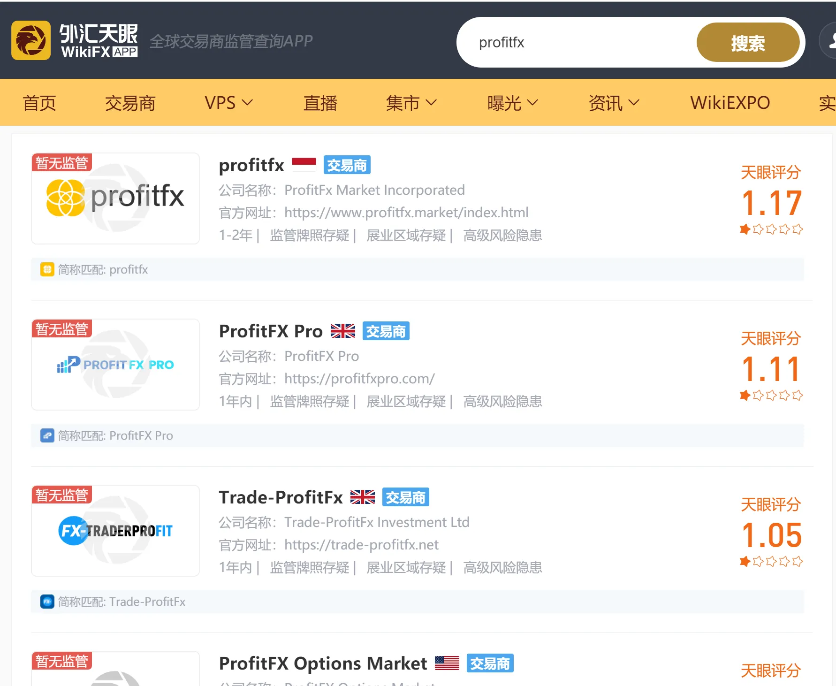Open the WikiEXPO navigation item

coord(730,103)
